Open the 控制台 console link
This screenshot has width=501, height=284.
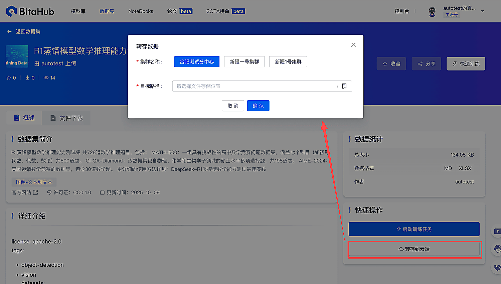[402, 11]
